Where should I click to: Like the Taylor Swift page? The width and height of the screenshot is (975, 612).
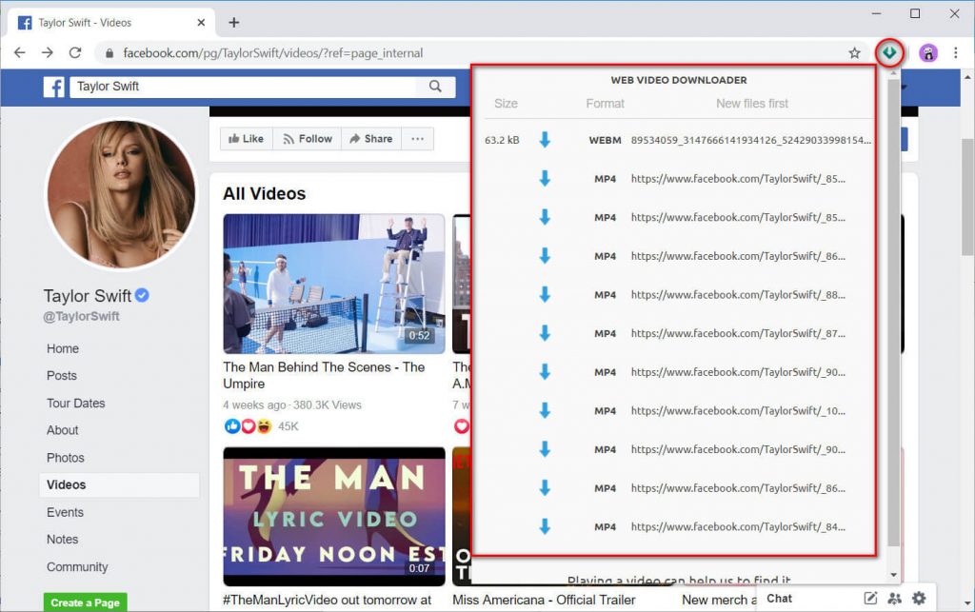(x=247, y=139)
